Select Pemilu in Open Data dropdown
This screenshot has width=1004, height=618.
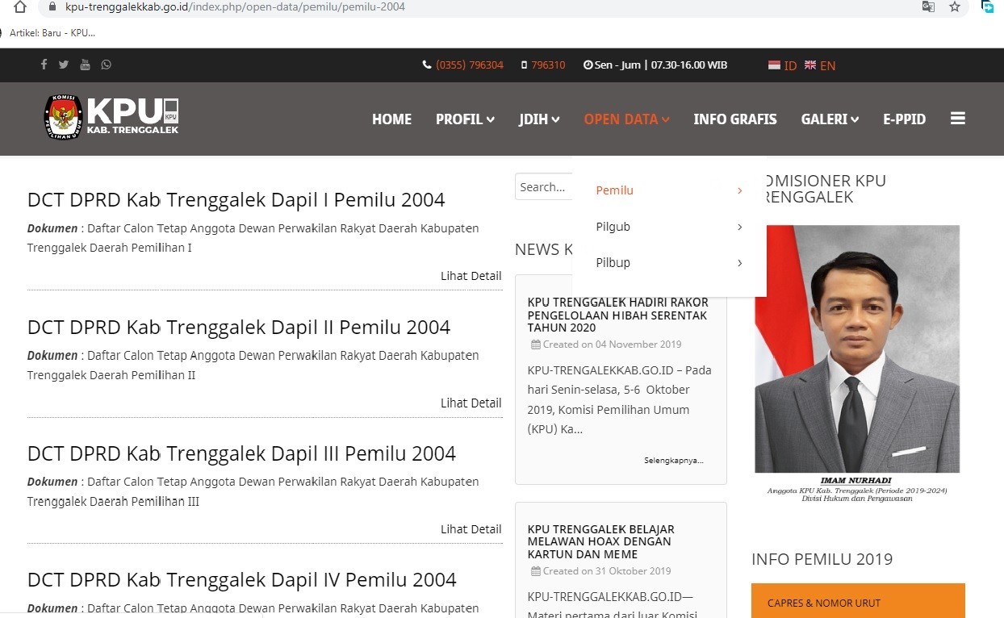[x=615, y=190]
